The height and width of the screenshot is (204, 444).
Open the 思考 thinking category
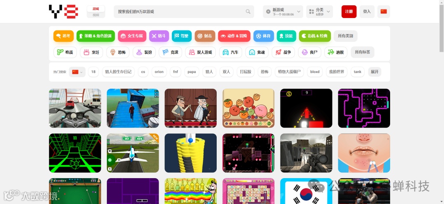coord(63,36)
